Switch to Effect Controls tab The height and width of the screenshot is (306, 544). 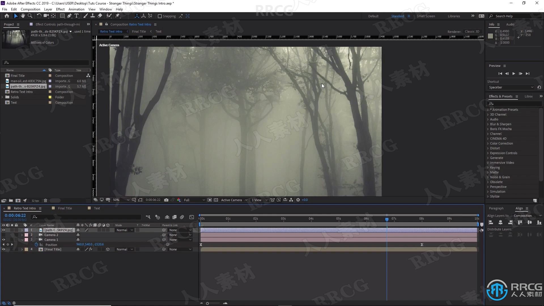(58, 24)
